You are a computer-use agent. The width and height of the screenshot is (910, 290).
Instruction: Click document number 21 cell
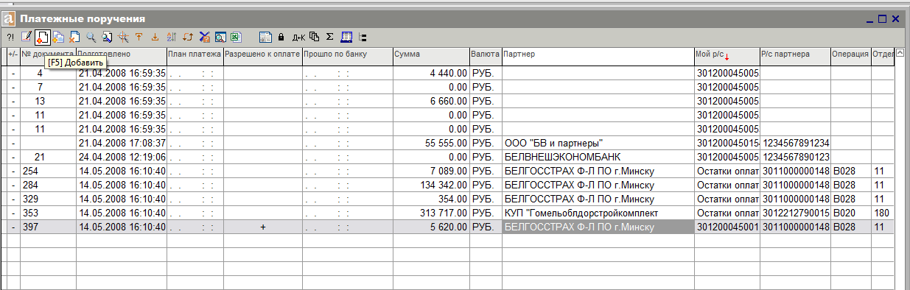(48, 157)
